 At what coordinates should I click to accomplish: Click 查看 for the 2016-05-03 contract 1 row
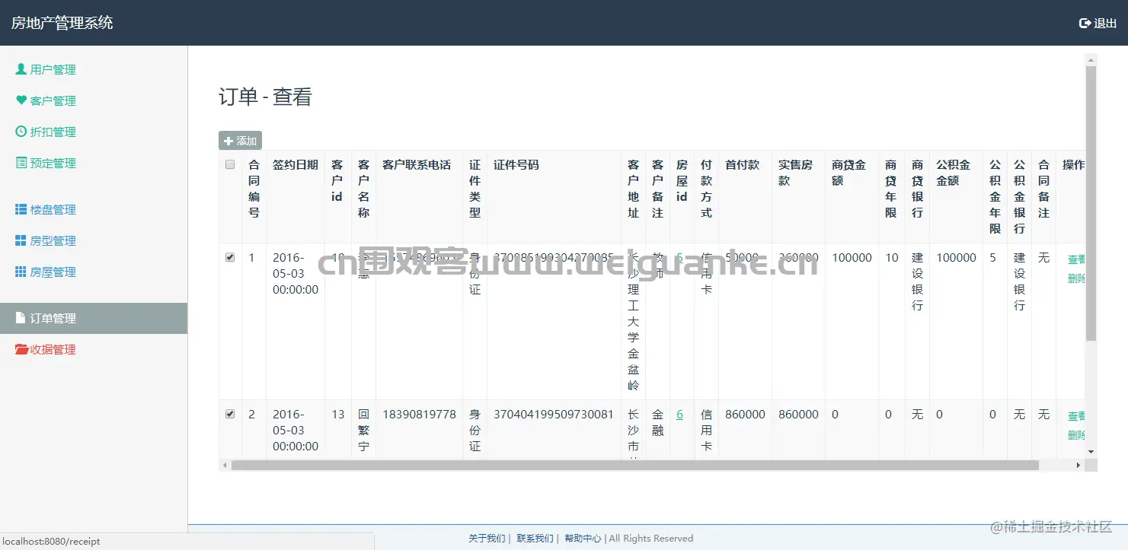click(1076, 259)
